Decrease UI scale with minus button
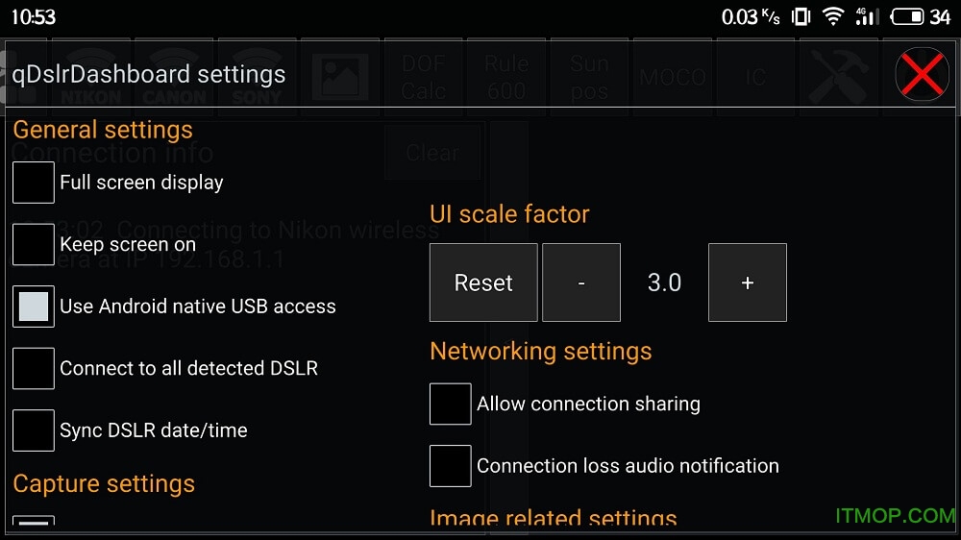 point(581,282)
